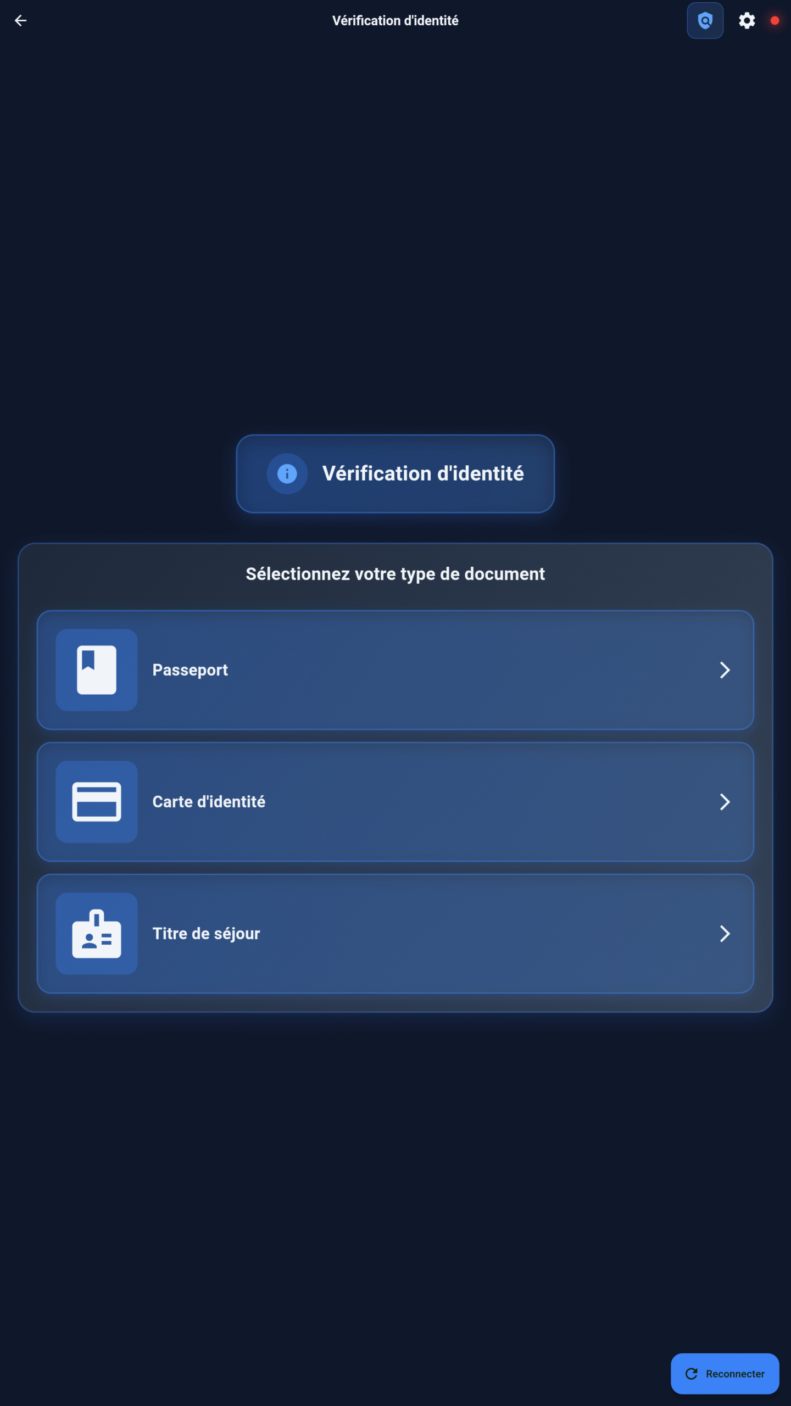
Task: Choose Titre de séjour as document type
Action: coord(396,933)
